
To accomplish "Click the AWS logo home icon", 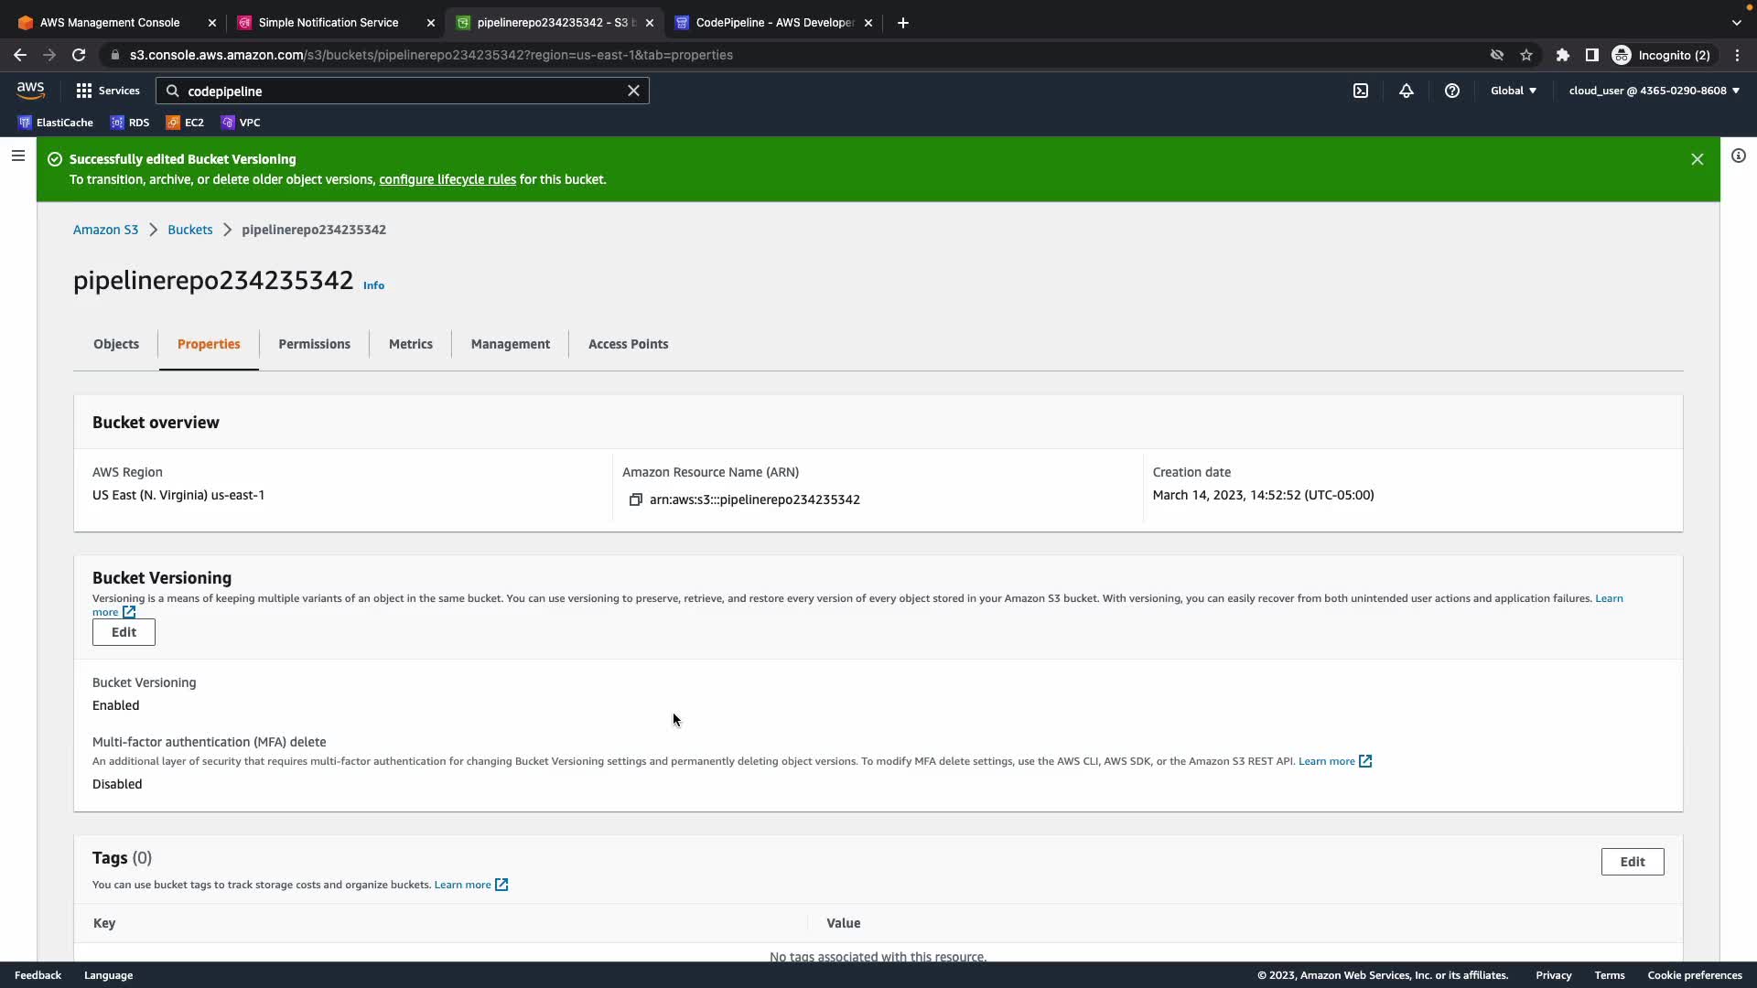I will [30, 90].
